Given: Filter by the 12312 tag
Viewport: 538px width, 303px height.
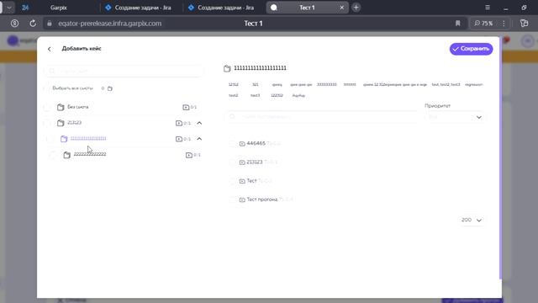Looking at the screenshot, I should tap(234, 84).
